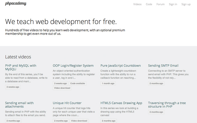Click the phpacademy logo

16,4
